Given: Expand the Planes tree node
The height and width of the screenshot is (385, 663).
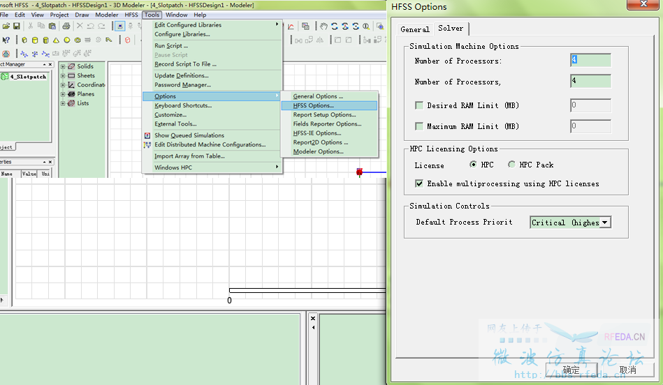Looking at the screenshot, I should pyautogui.click(x=63, y=94).
